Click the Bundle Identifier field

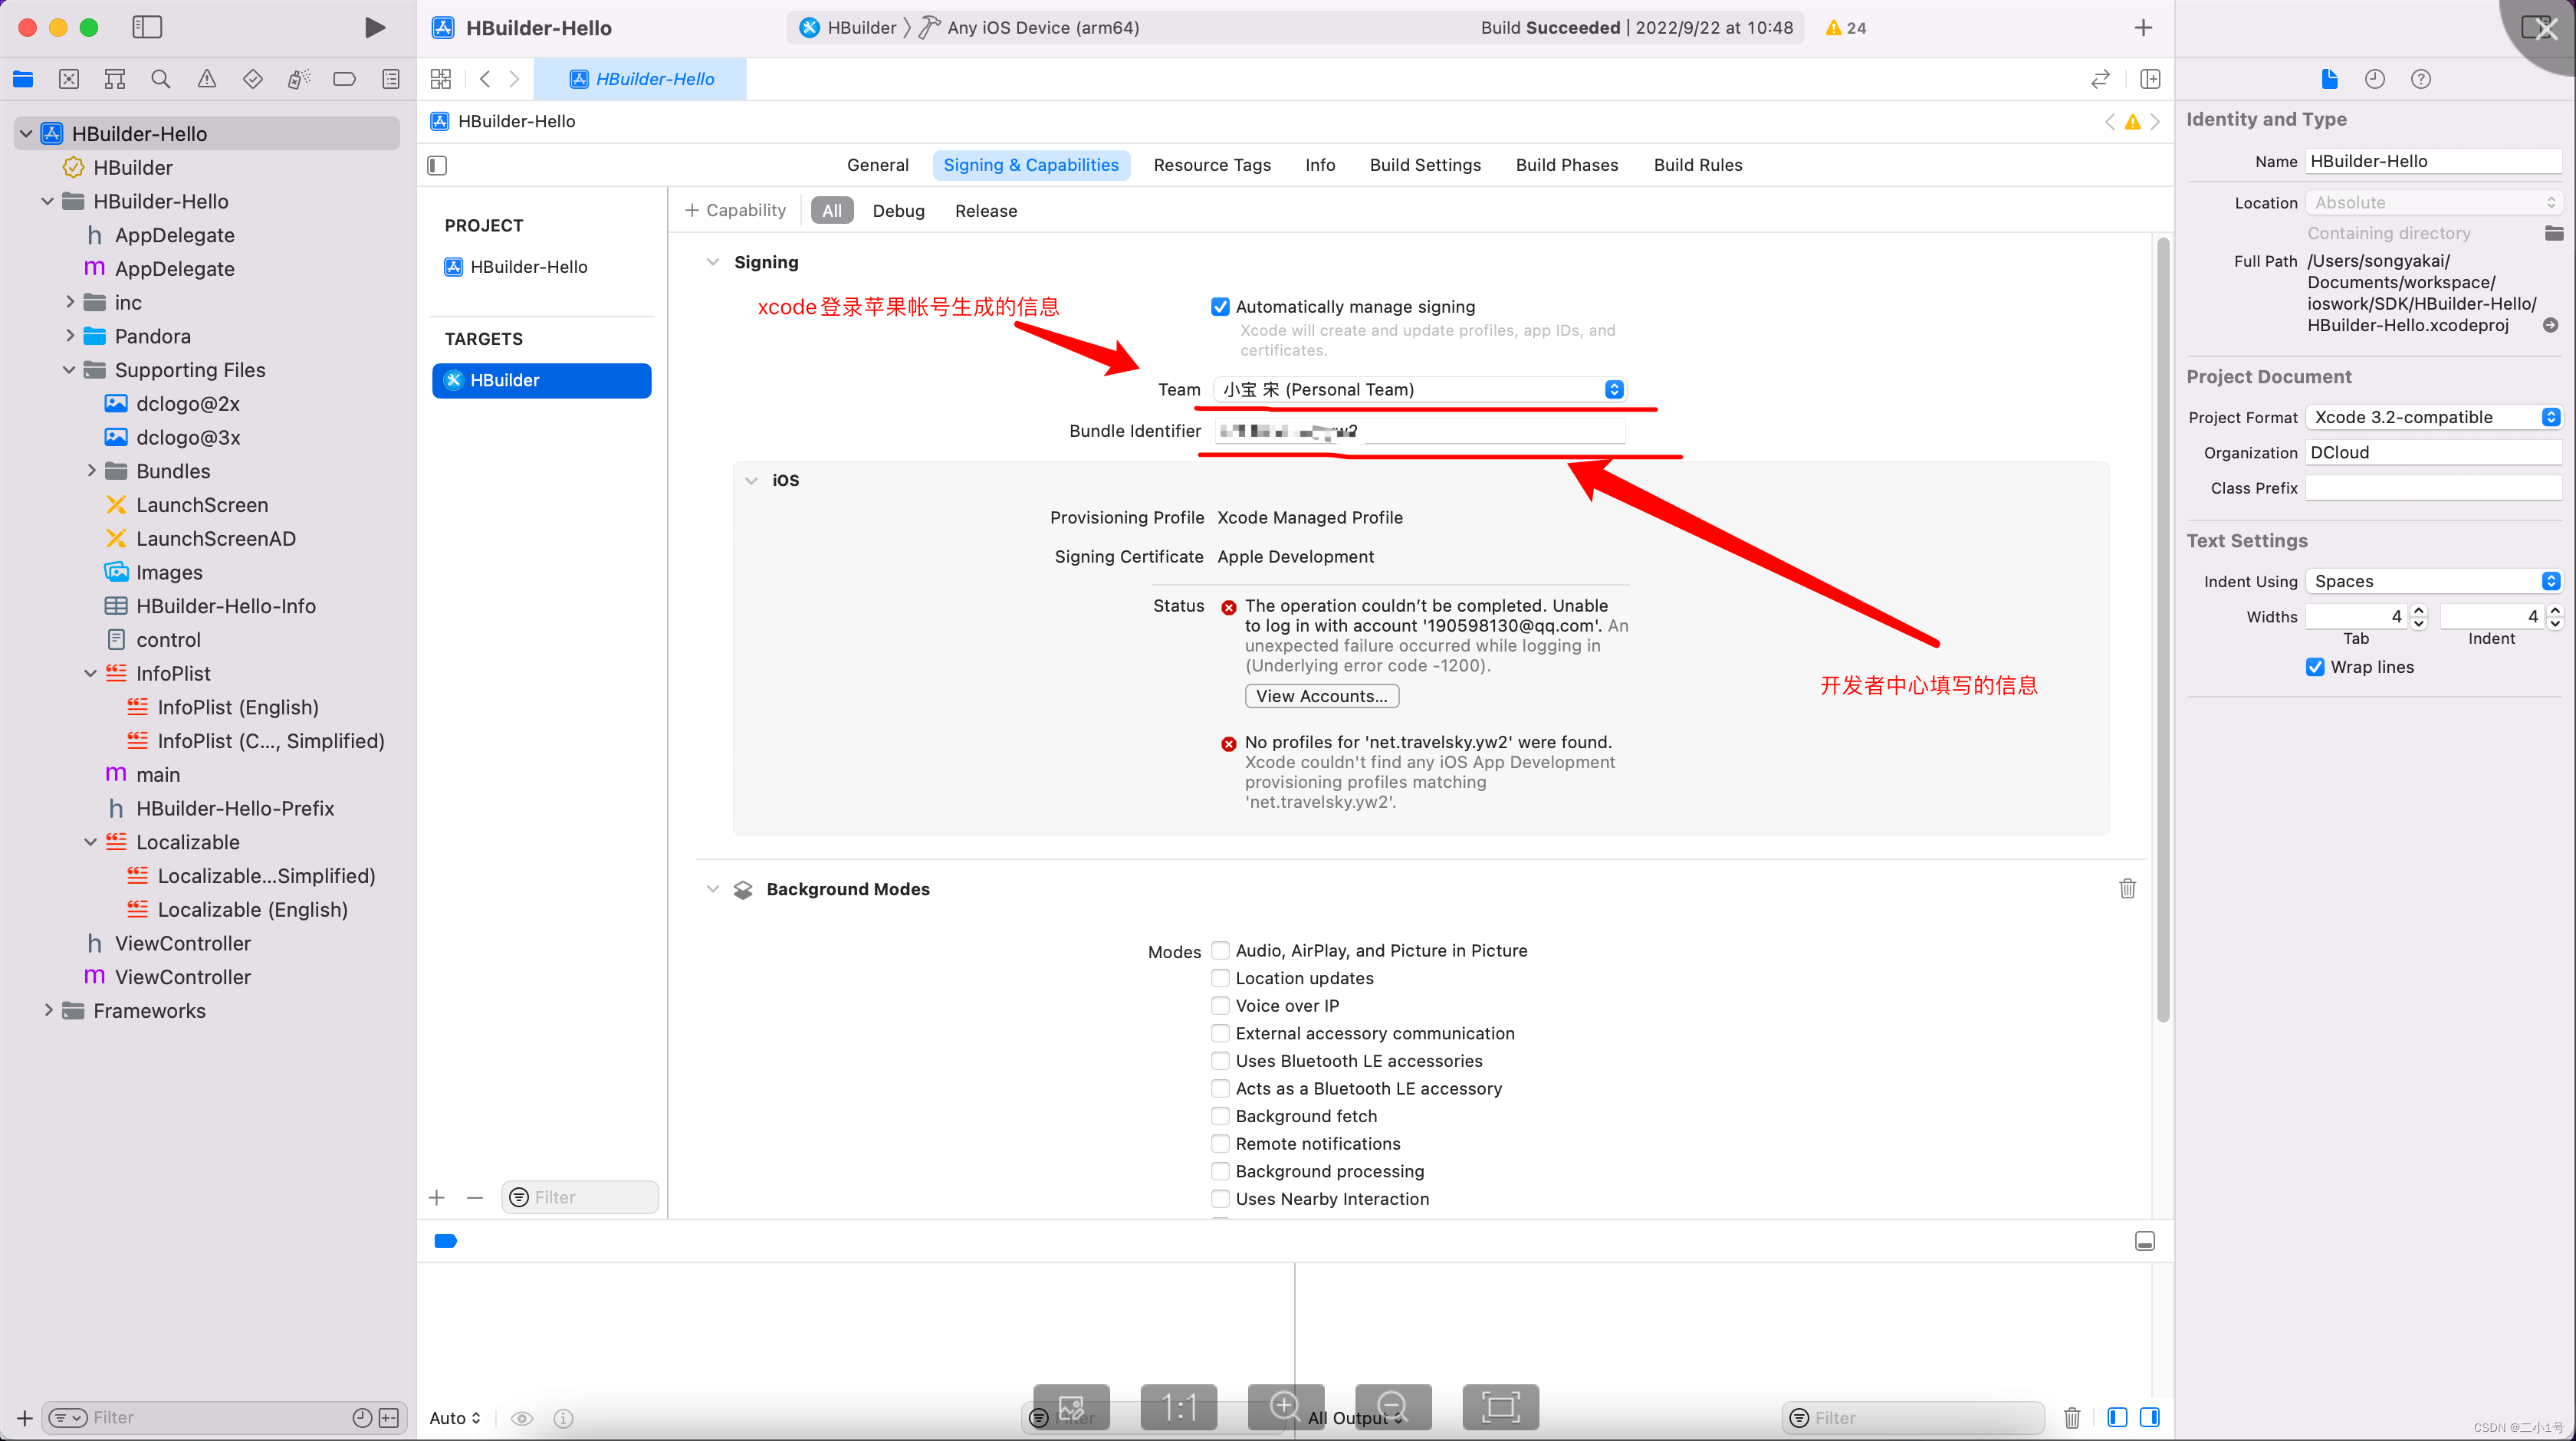click(1420, 431)
